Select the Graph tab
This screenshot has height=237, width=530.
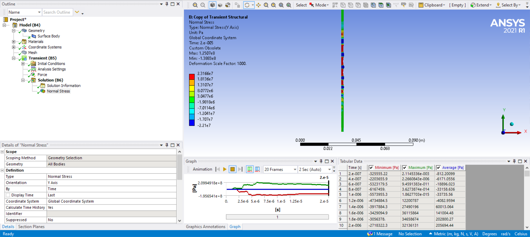(x=235, y=227)
